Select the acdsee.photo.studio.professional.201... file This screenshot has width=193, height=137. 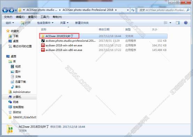70,41
